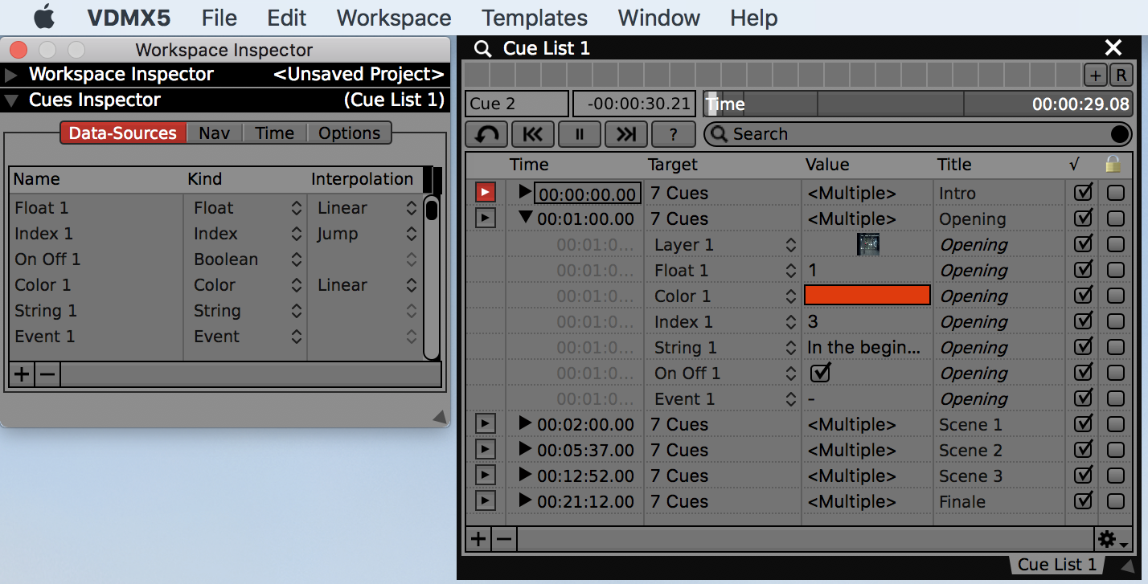This screenshot has height=584, width=1148.
Task: Click the Cue List 1 tab at bottom
Action: [1057, 565]
